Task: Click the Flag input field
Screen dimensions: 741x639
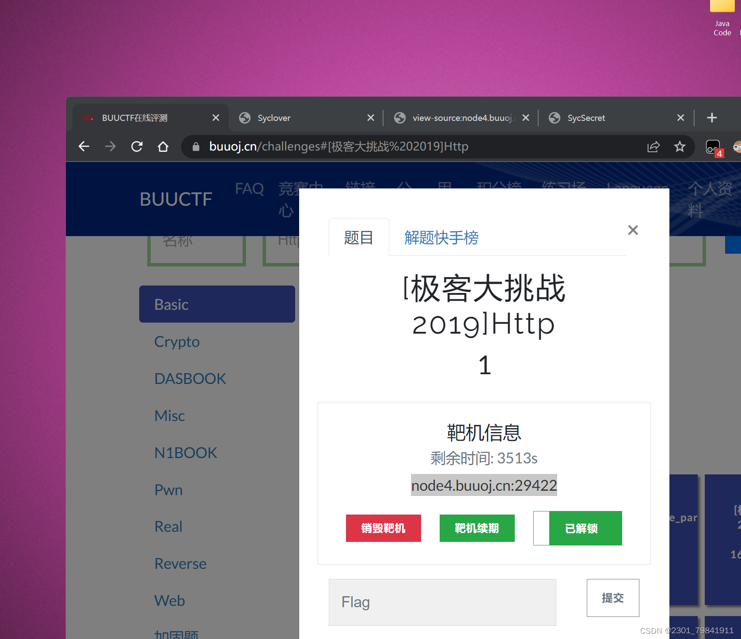Action: click(x=442, y=602)
